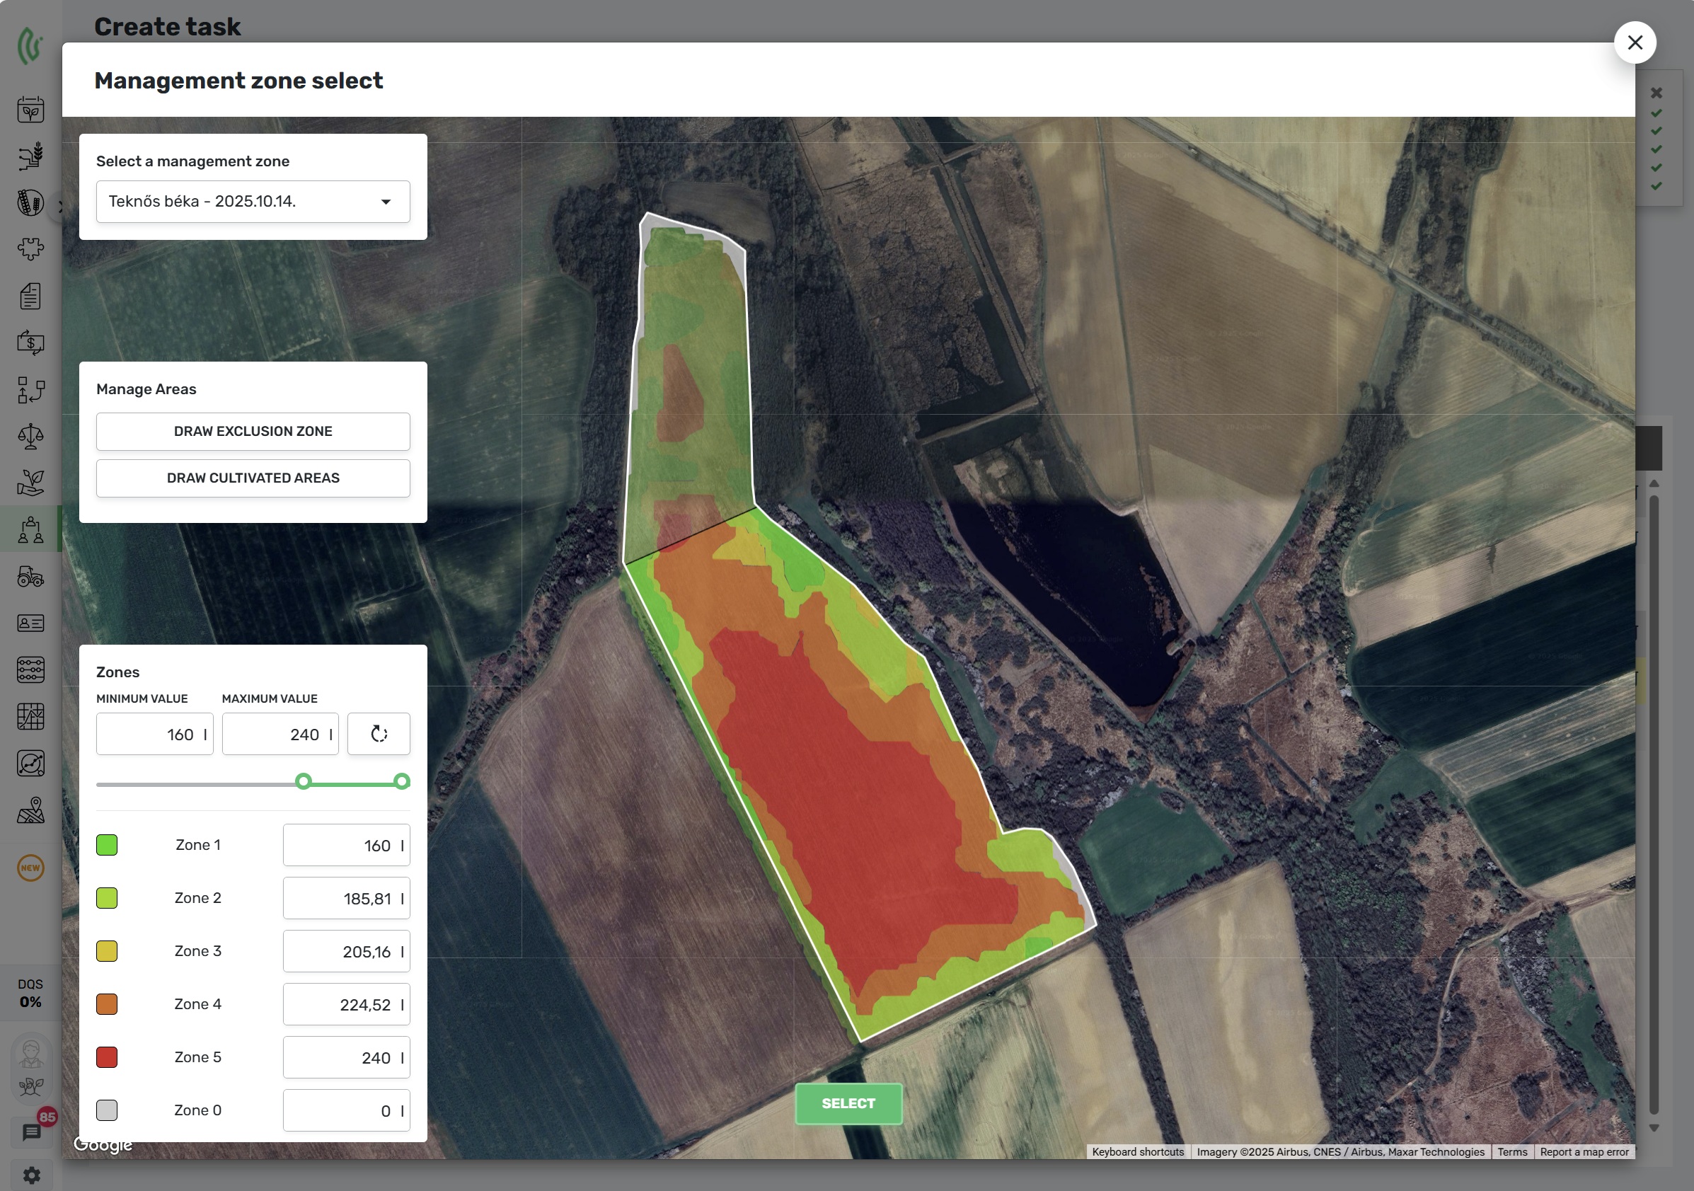Open the settings gear in sidebar

tap(32, 1174)
